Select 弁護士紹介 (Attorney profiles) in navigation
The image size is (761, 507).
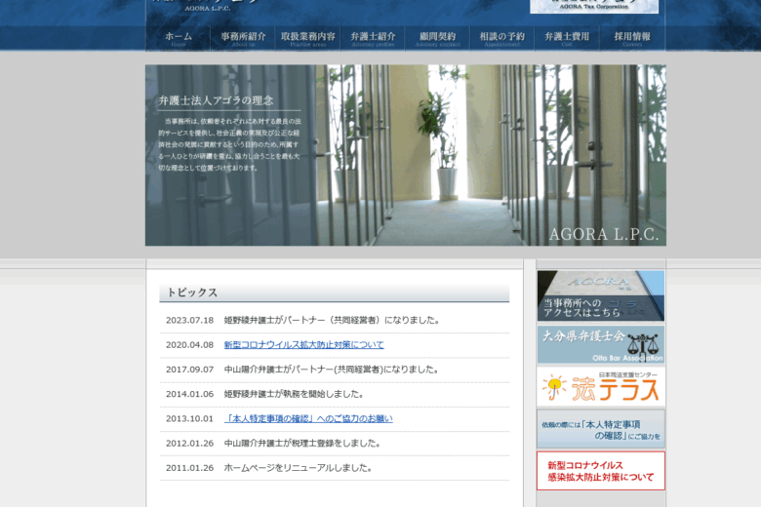(x=373, y=38)
